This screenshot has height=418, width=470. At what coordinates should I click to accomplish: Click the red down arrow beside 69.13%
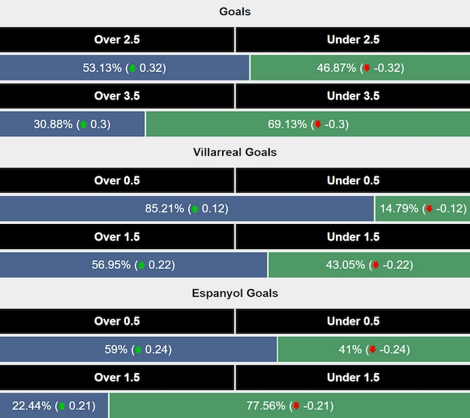[317, 125]
